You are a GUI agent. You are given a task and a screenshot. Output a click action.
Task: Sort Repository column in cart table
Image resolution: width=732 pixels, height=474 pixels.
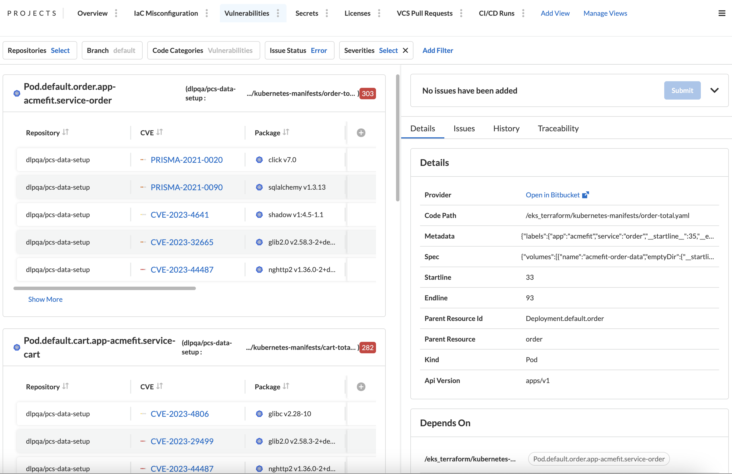pyautogui.click(x=65, y=386)
